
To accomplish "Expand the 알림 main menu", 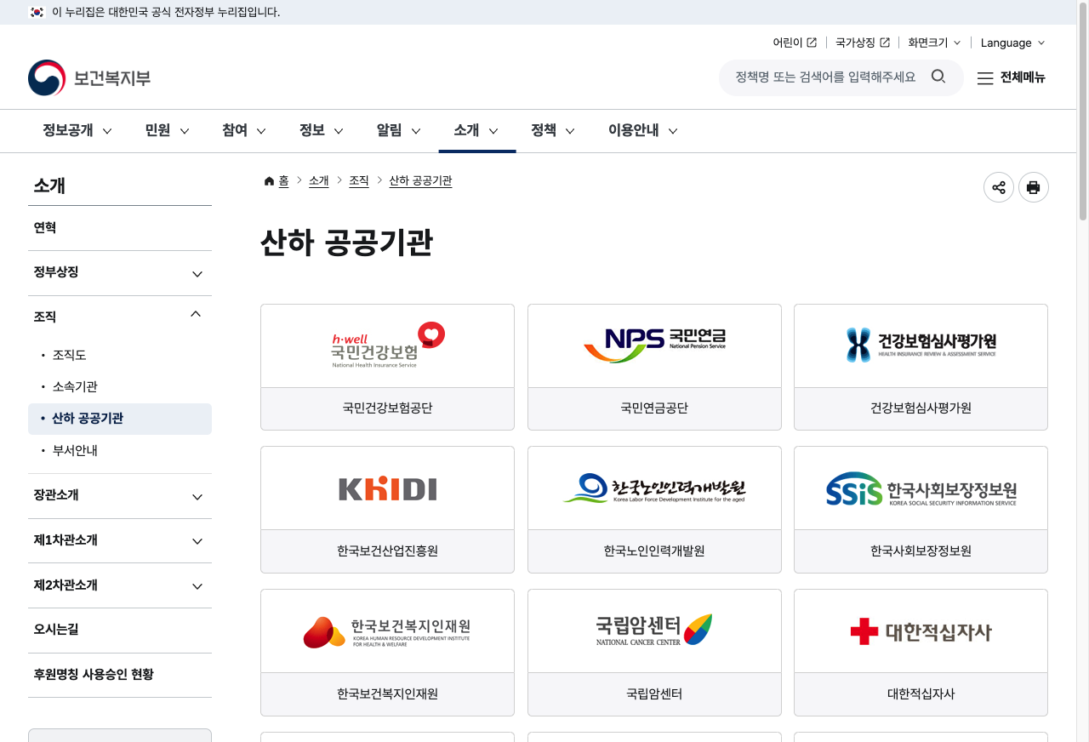I will [399, 130].
